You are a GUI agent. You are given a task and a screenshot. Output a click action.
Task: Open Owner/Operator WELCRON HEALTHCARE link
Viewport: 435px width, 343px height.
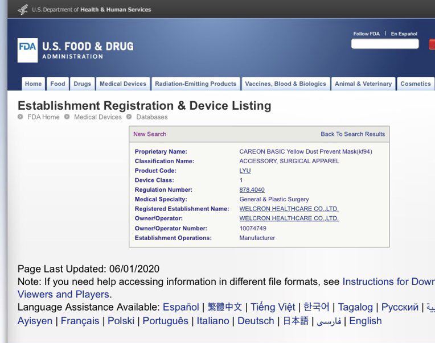(x=289, y=218)
